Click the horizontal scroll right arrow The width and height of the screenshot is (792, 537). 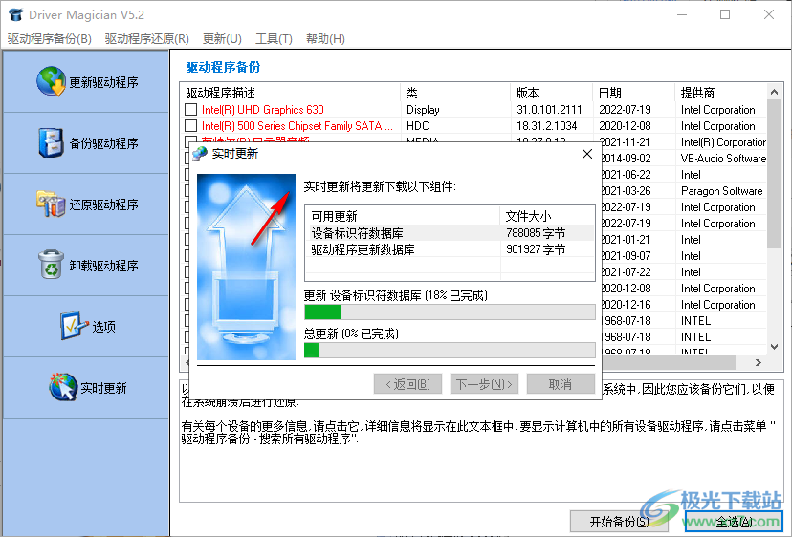point(759,362)
